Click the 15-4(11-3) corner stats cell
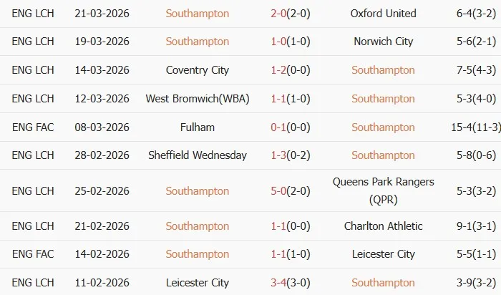 464,127
